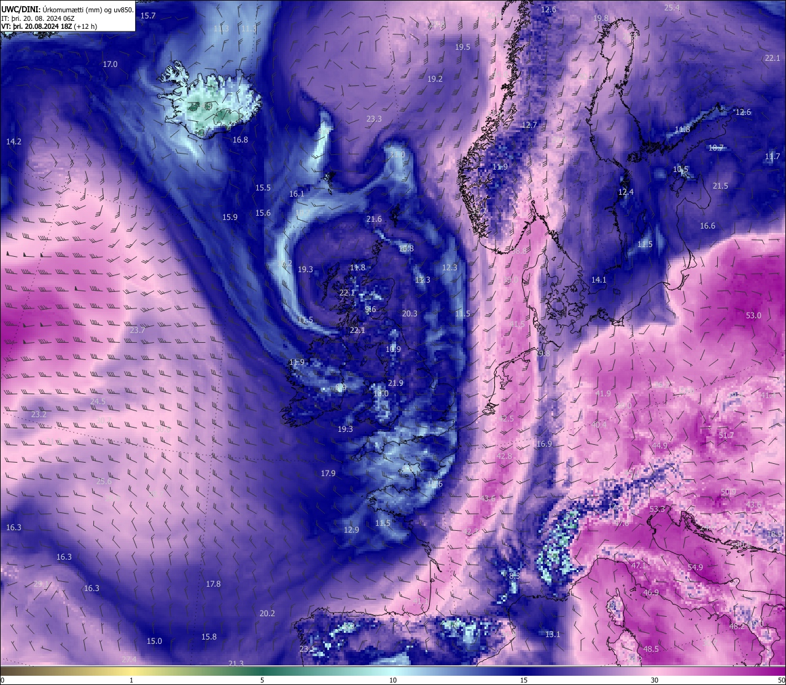The image size is (786, 685).
Task: Click the 53.3 value over northern Italy
Action: (657, 510)
